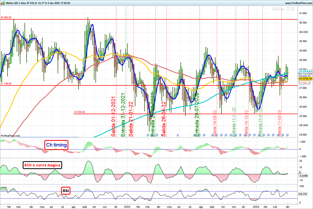313x209 pixels.
Task: Select the SCh o curva magica label
Action: click(x=43, y=165)
